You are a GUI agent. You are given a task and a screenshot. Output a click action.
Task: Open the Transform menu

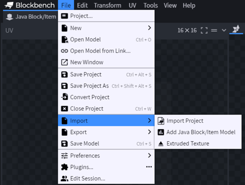point(108,5)
